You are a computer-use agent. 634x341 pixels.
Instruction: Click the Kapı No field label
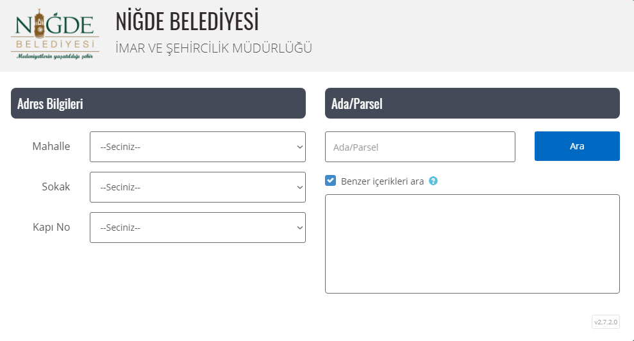point(51,227)
